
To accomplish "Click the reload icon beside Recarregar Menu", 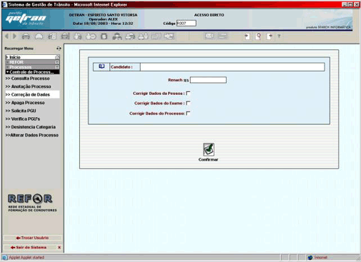I will point(59,49).
